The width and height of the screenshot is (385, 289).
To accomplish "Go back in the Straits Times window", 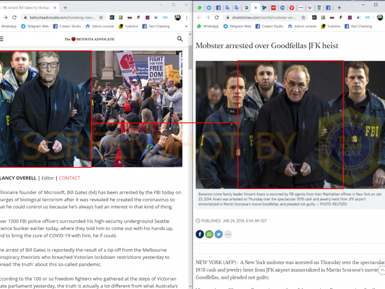I will point(199,18).
